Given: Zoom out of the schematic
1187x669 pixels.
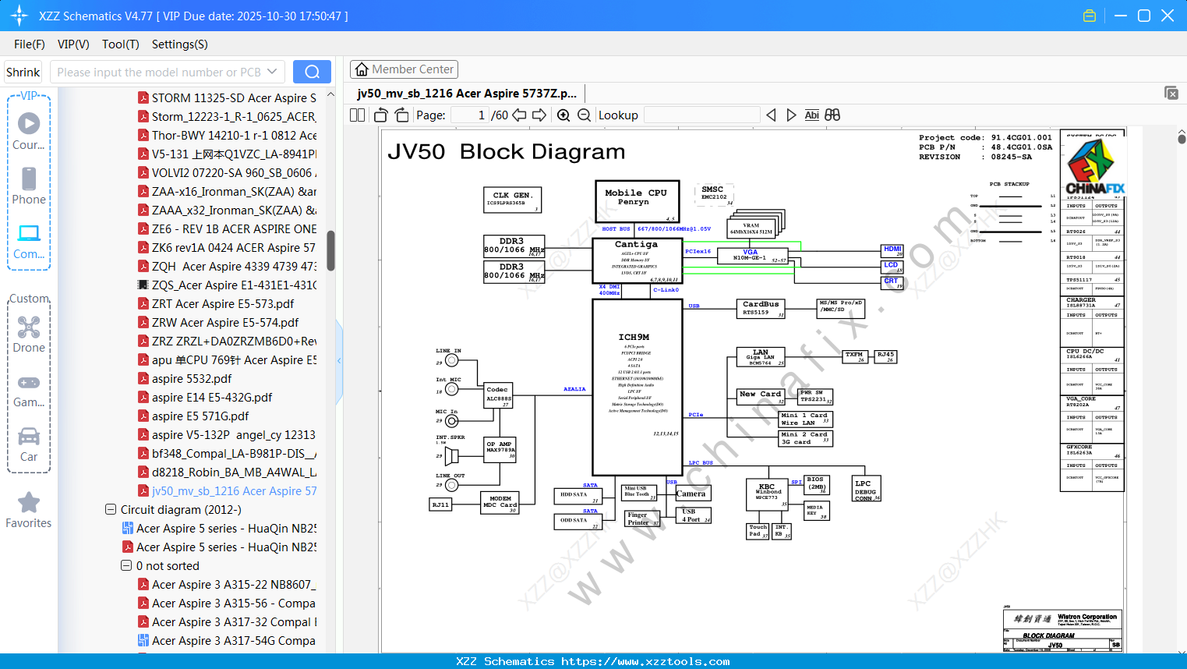Looking at the screenshot, I should coord(584,115).
